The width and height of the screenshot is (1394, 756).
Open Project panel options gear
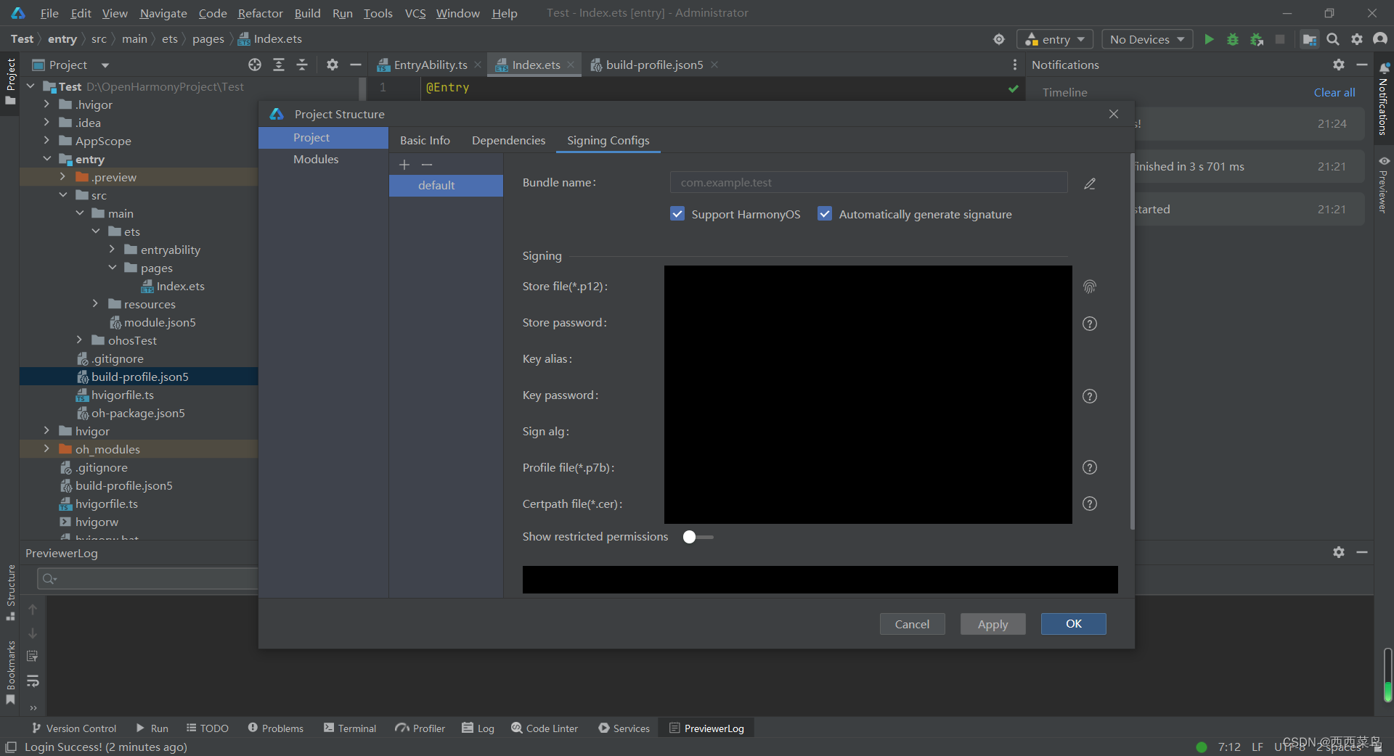click(333, 65)
